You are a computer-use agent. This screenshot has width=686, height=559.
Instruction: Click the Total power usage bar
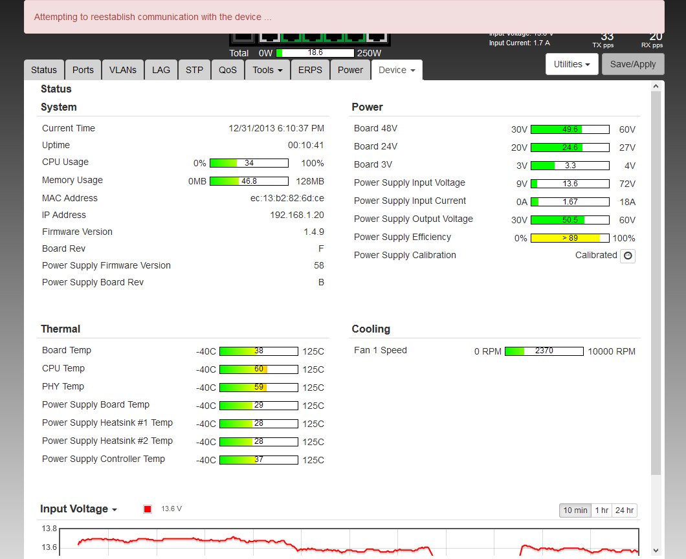coord(315,53)
